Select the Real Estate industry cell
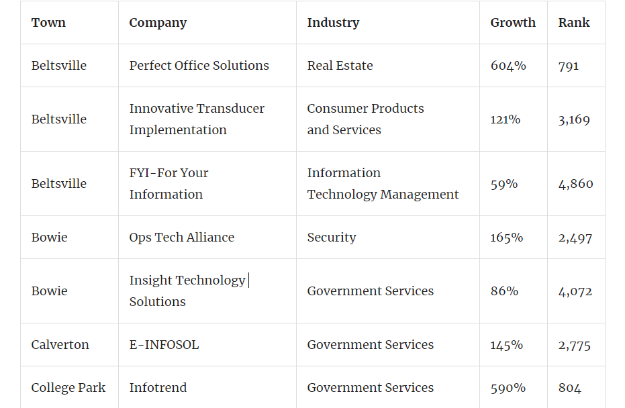Screen dimensions: 625x408 point(340,66)
